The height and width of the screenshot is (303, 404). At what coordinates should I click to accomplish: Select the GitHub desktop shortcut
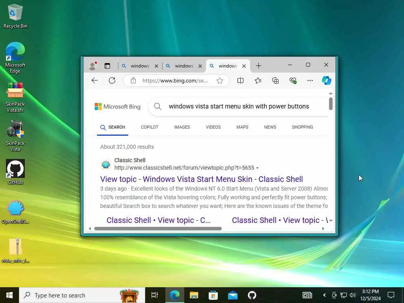pos(15,172)
